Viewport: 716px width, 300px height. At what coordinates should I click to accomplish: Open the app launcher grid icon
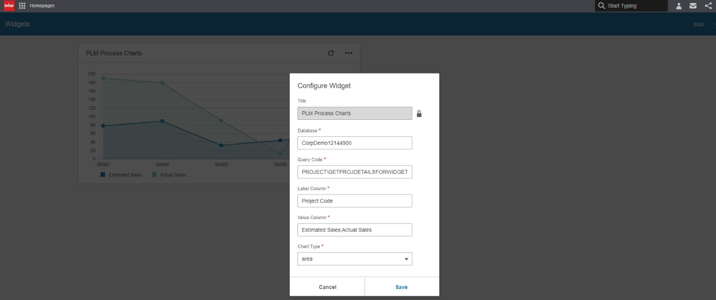coord(21,5)
